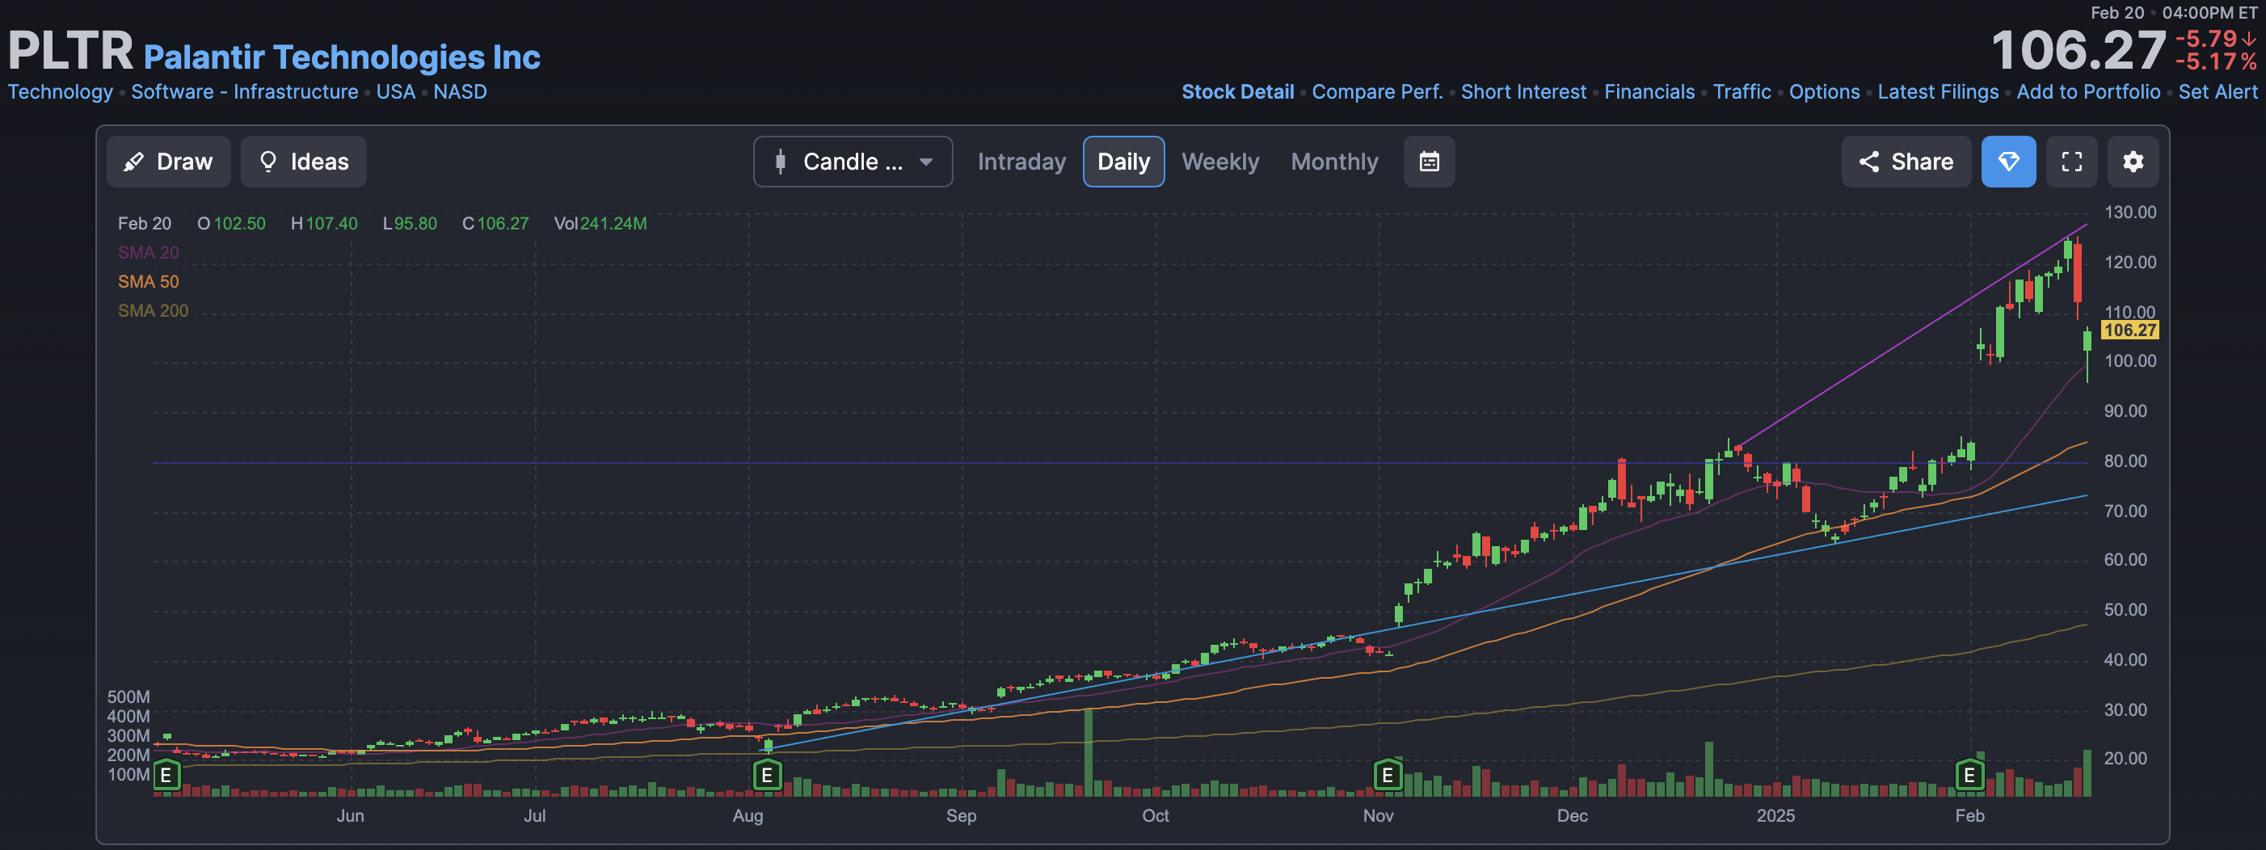Screen dimensions: 2266x850
Task: Click the blue diamond premium icon
Action: click(x=2008, y=162)
